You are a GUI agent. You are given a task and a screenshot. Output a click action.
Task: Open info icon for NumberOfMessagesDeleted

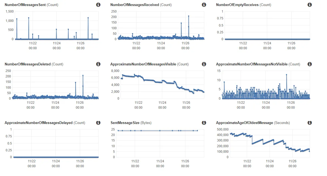[98, 64]
